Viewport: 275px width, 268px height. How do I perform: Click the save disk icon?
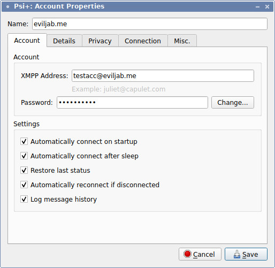237,254
